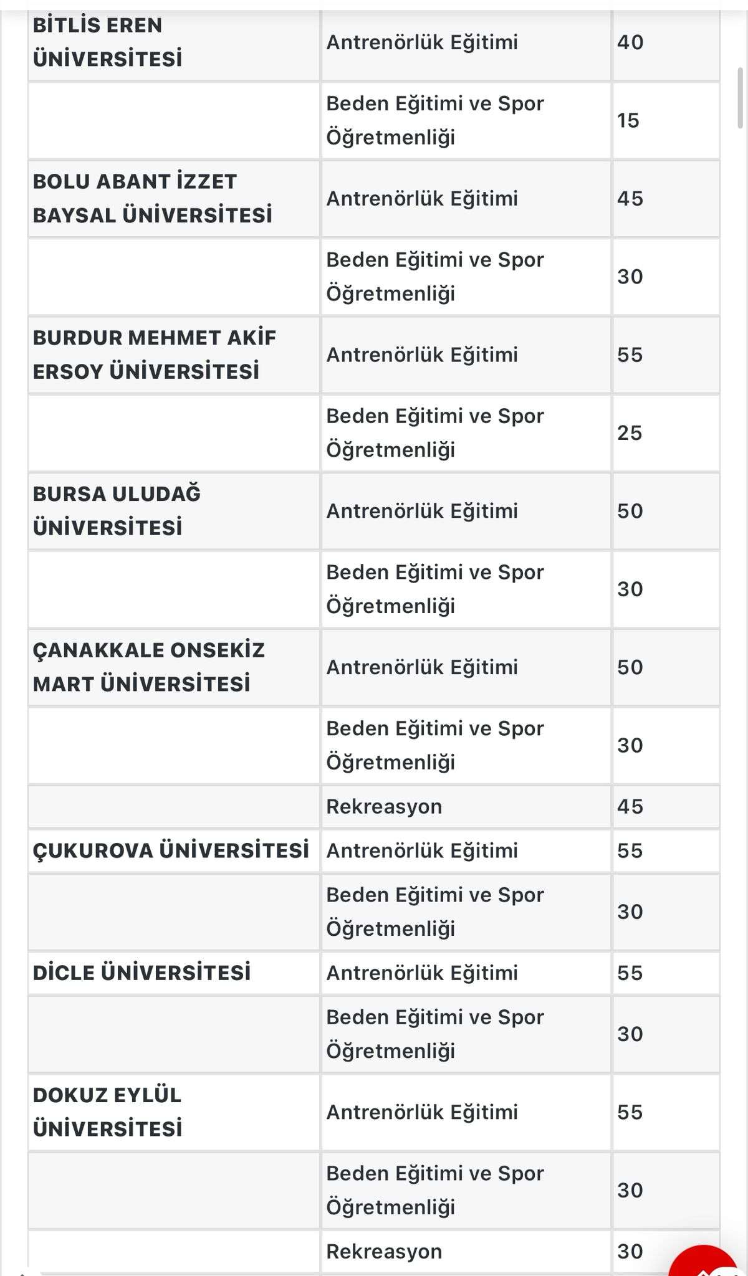Select Antrenörlük Eğitimi in Bolu Abant İzzet row

click(x=422, y=199)
